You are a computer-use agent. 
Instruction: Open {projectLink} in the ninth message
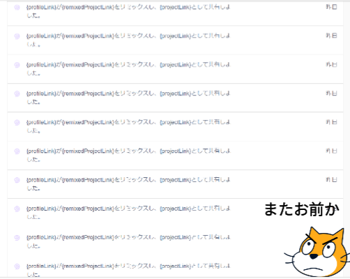point(176,237)
